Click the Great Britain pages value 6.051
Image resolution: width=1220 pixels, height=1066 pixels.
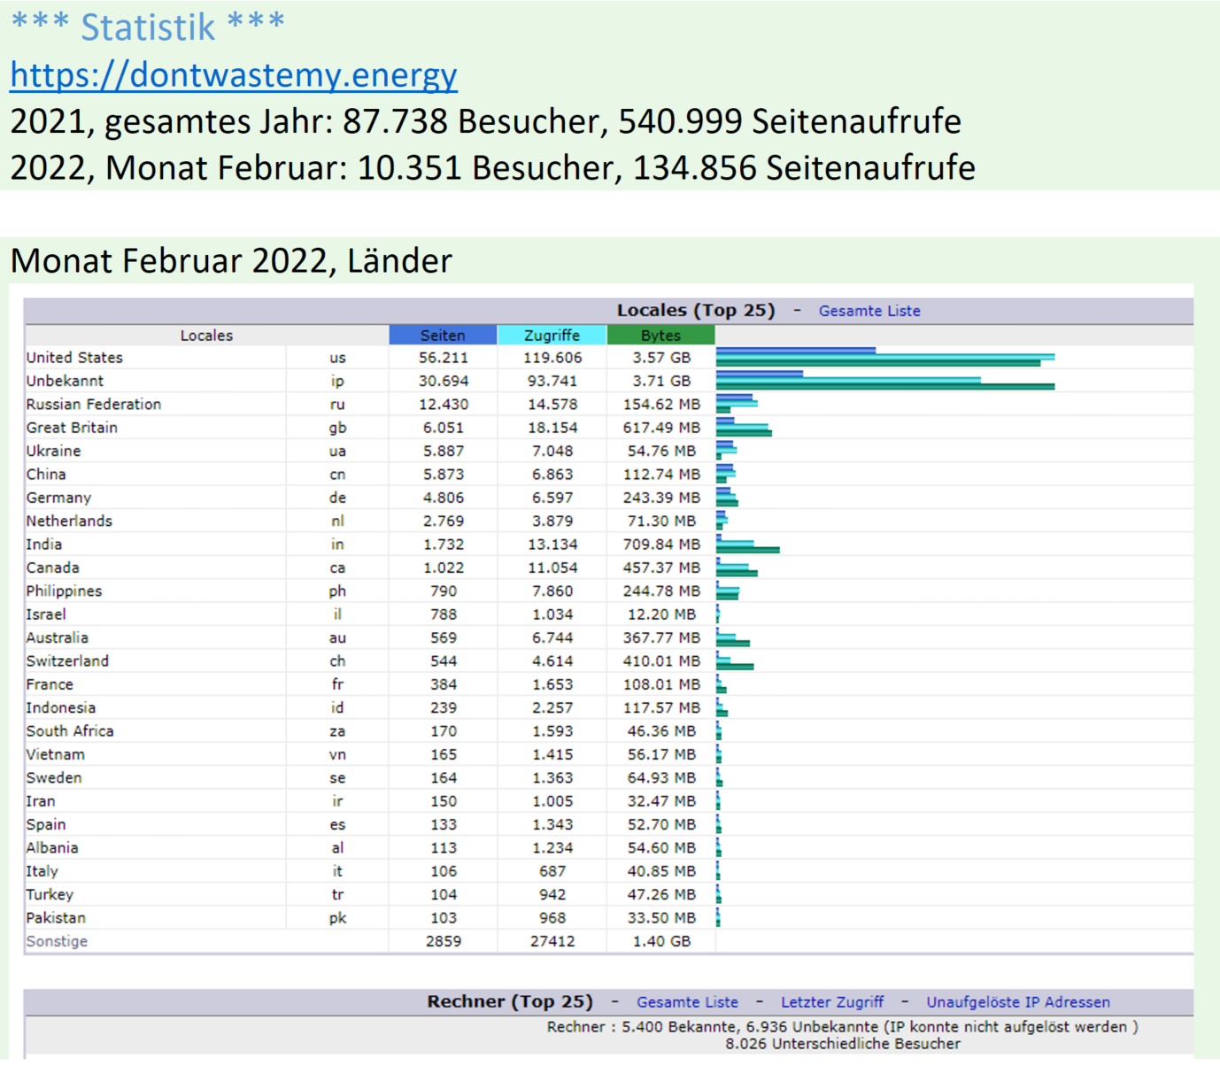[443, 428]
